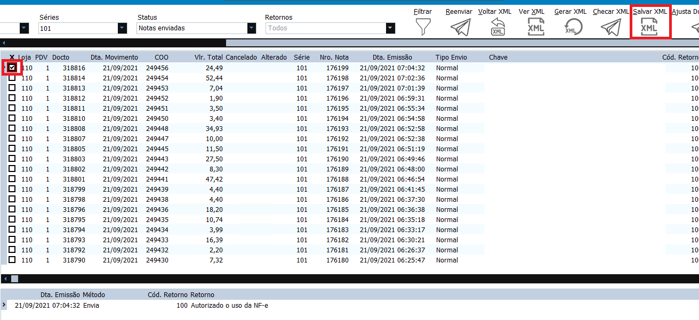The height and width of the screenshot is (320, 699).
Task: Click the Filtrar funnel icon
Action: click(423, 27)
